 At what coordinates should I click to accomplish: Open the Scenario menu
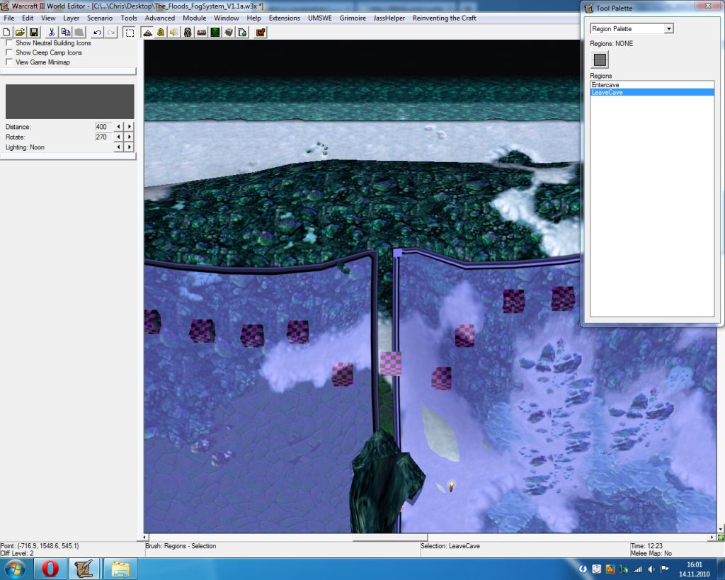(x=100, y=18)
